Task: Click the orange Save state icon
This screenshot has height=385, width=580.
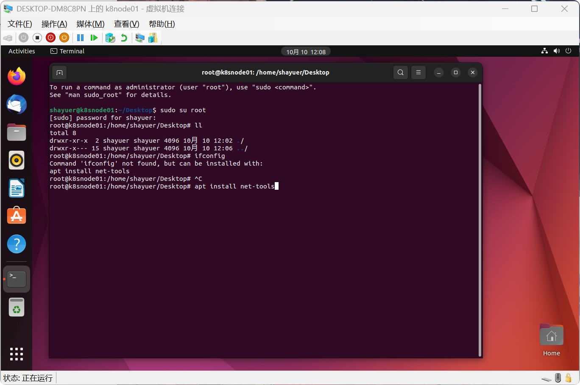Action: click(64, 38)
